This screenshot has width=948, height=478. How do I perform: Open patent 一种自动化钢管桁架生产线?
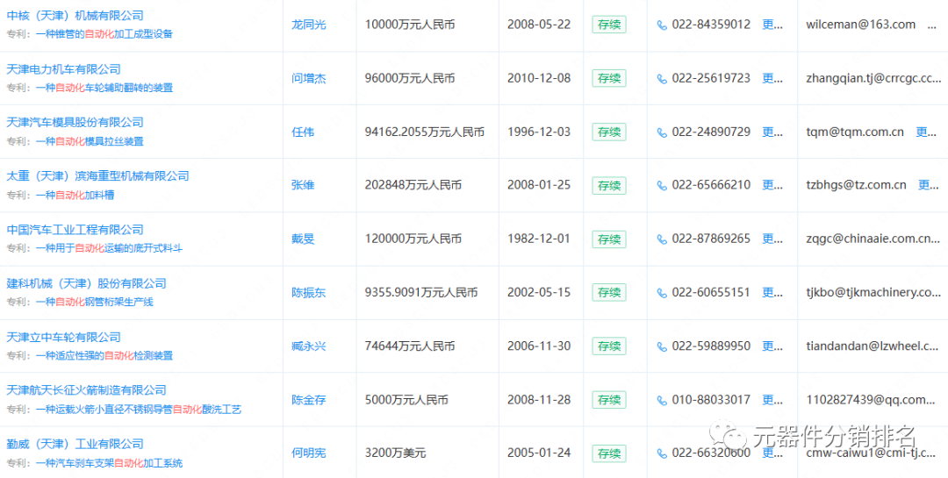[x=94, y=303]
